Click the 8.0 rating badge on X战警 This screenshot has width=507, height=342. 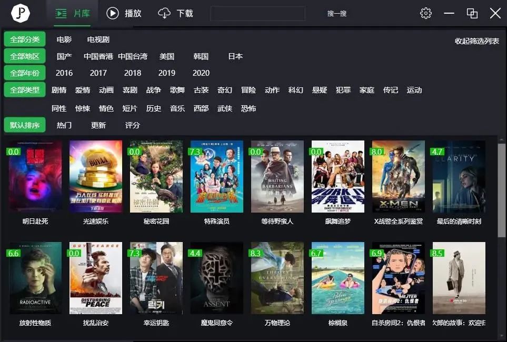click(x=376, y=152)
